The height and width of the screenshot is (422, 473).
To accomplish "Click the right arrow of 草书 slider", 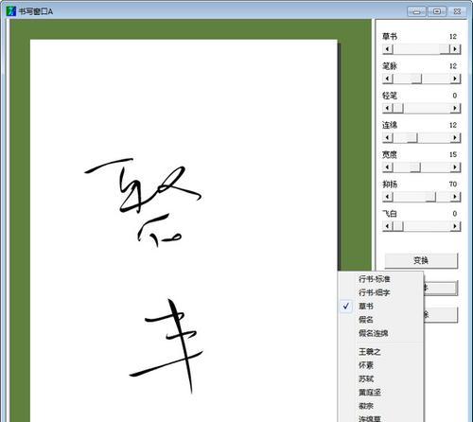I will coord(455,49).
